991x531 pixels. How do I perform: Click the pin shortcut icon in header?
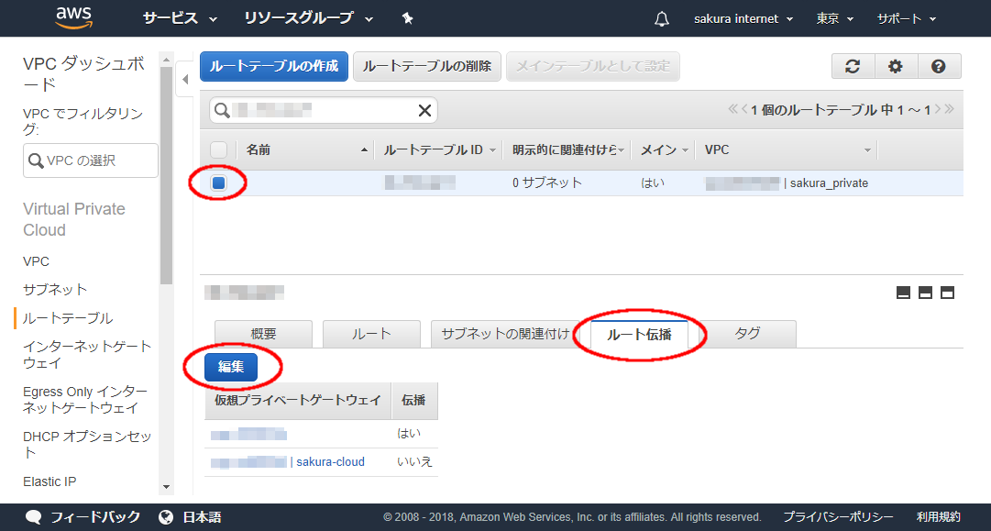[407, 18]
